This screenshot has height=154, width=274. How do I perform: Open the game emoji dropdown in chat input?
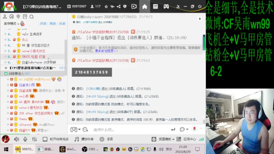click(75, 130)
